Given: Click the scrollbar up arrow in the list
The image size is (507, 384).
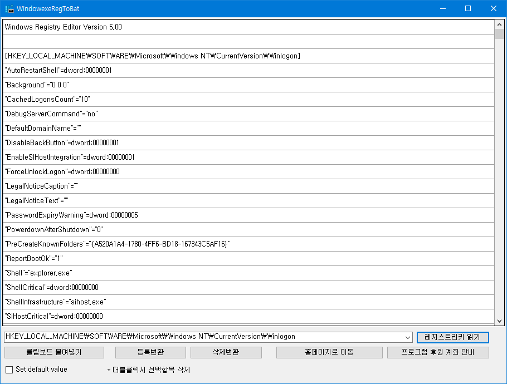Looking at the screenshot, I should (499, 24).
